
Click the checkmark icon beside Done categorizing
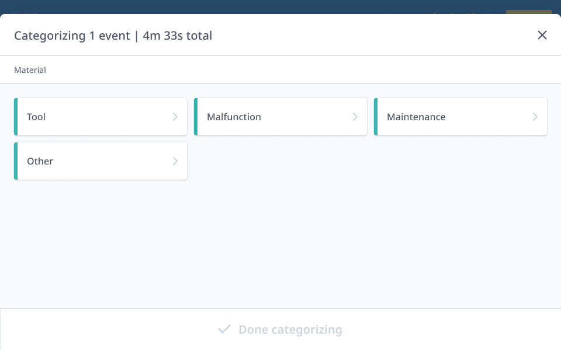click(224, 329)
